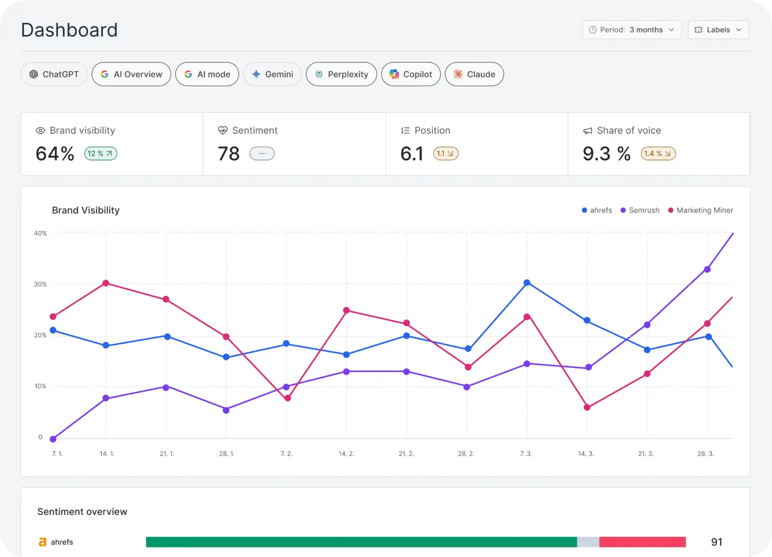Click the 12% growth badge under Brand visibility
The width and height of the screenshot is (772, 557).
pyautogui.click(x=100, y=154)
